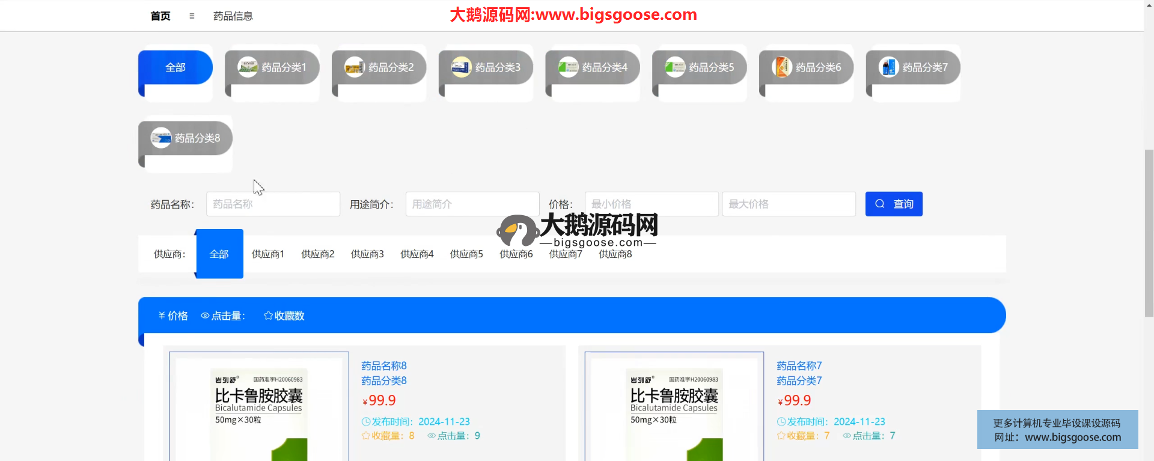Open the 药品名称8 product link
This screenshot has height=461, width=1154.
pos(383,365)
